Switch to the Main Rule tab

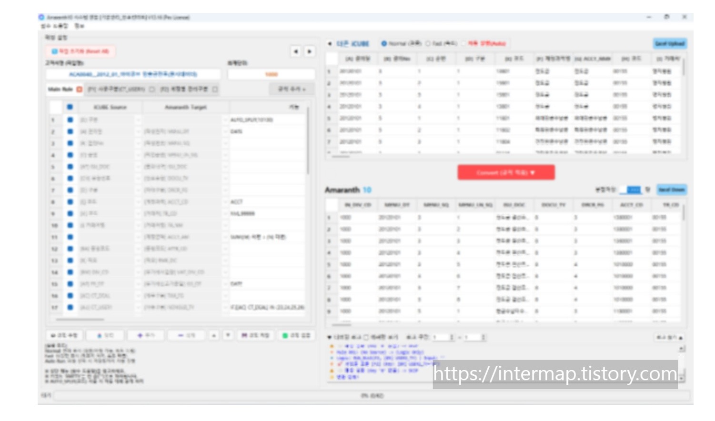(x=65, y=89)
